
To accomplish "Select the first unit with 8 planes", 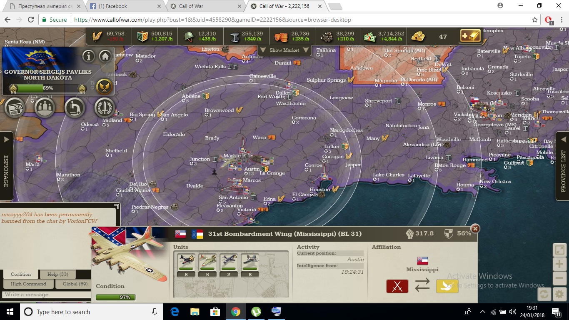I will coord(186,265).
